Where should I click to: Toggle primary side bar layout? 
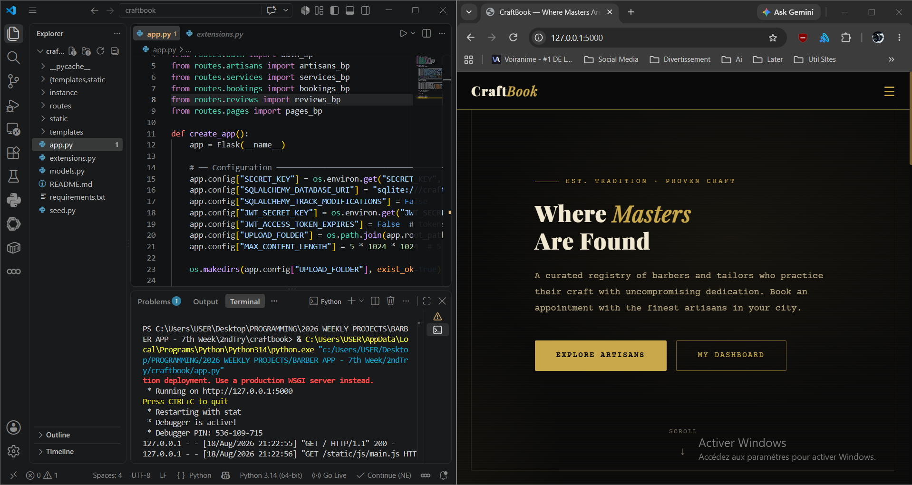tap(335, 10)
